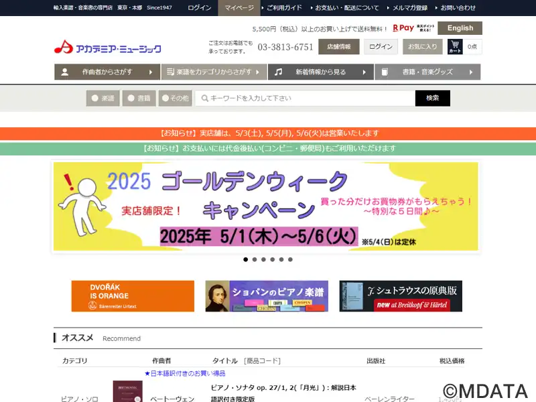Switch site to English
Screen dimensions: 536x402
pyautogui.click(x=460, y=28)
